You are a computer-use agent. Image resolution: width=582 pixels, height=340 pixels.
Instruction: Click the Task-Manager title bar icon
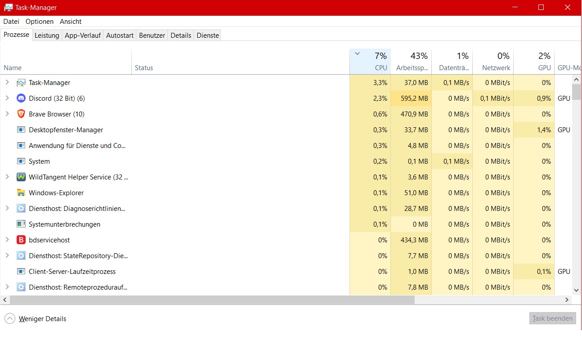pyautogui.click(x=9, y=8)
